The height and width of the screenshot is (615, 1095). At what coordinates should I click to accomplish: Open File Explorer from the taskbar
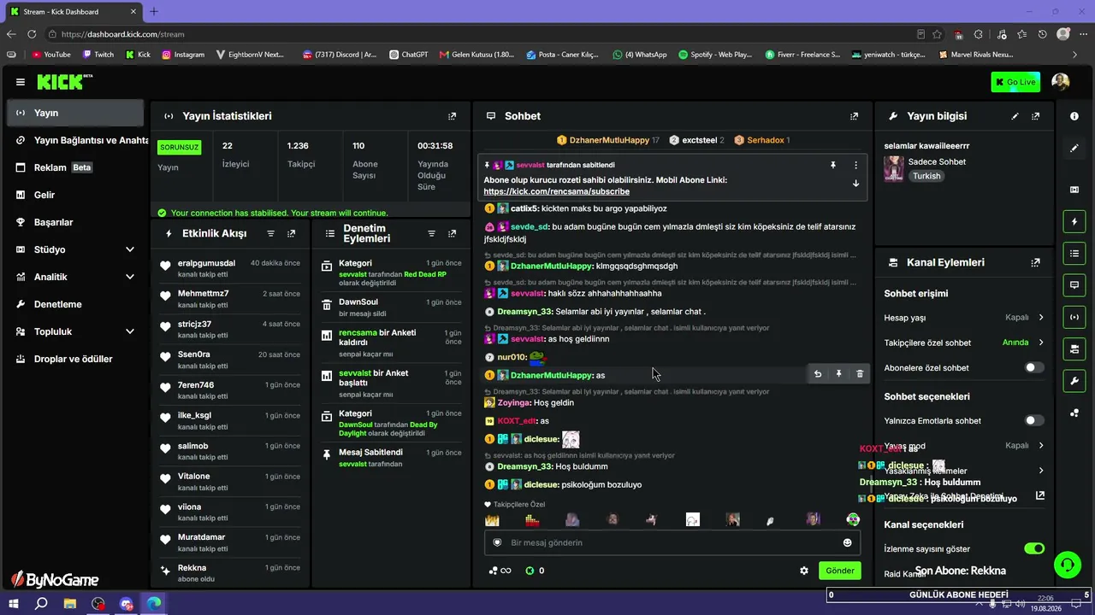click(70, 604)
